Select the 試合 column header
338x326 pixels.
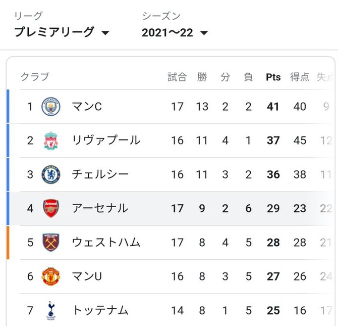[x=177, y=77]
